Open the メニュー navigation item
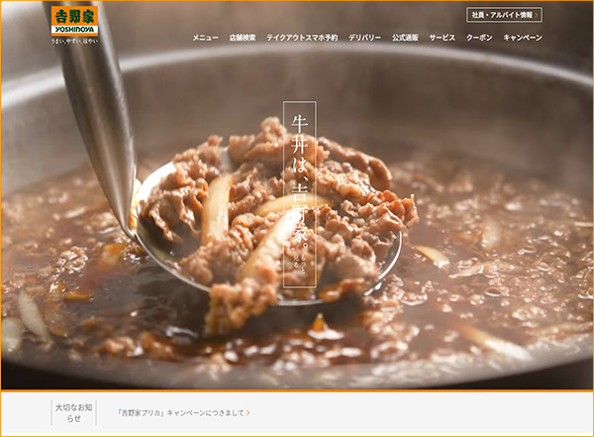Image resolution: width=594 pixels, height=437 pixels. pyautogui.click(x=205, y=38)
